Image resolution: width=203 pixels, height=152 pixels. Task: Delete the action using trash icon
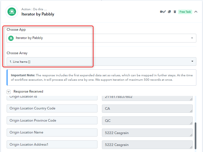point(175,12)
